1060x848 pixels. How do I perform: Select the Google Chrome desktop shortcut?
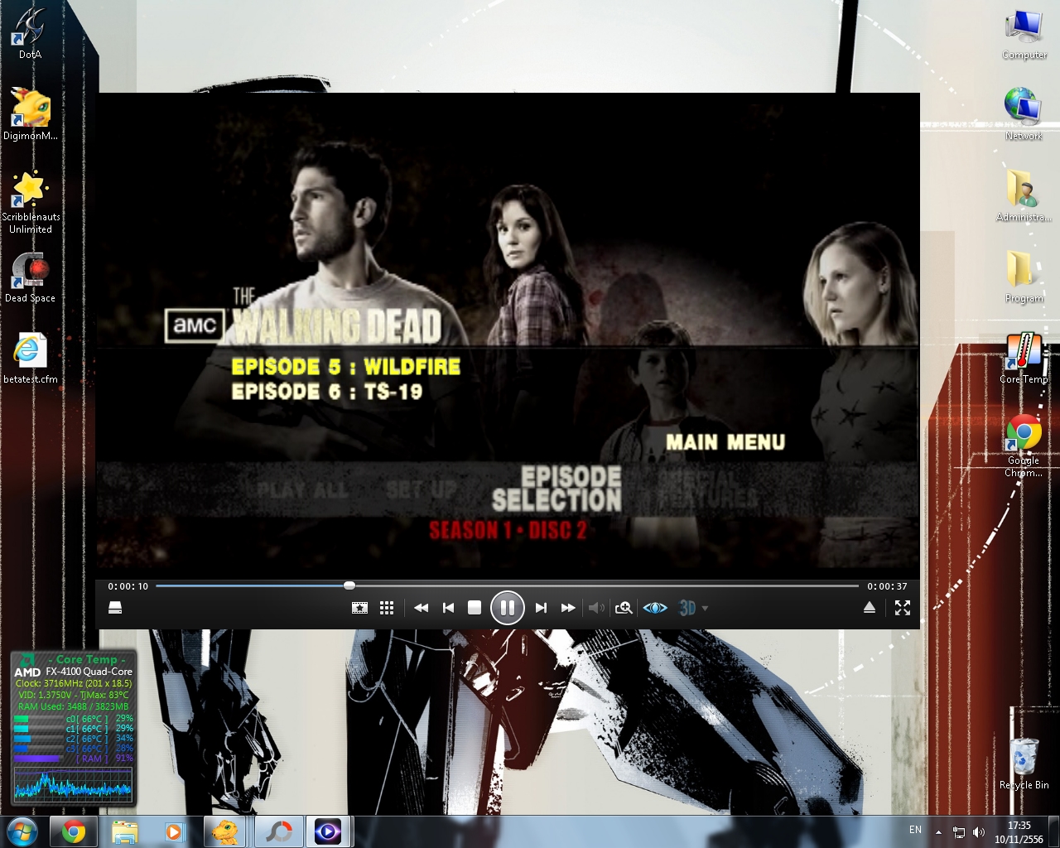point(1024,446)
